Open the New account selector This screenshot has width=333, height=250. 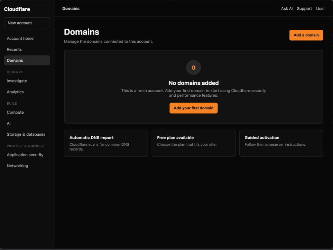point(27,23)
